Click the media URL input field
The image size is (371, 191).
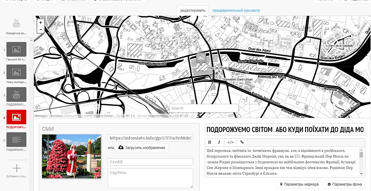[150, 138]
